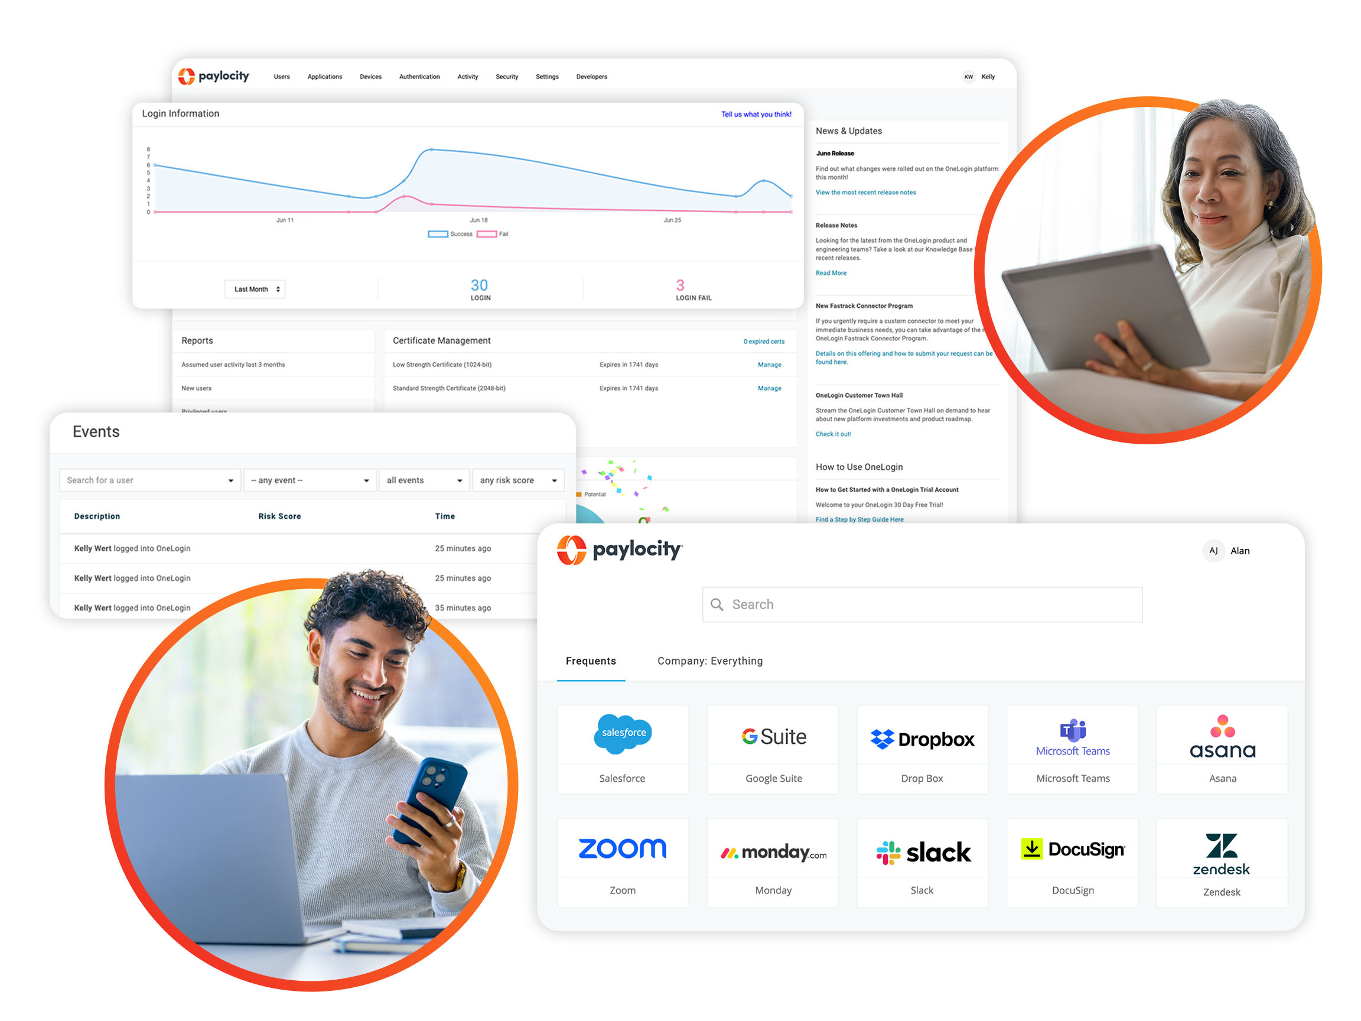This screenshot has width=1361, height=1021.
Task: Click Read More under Release Notes
Action: click(831, 273)
